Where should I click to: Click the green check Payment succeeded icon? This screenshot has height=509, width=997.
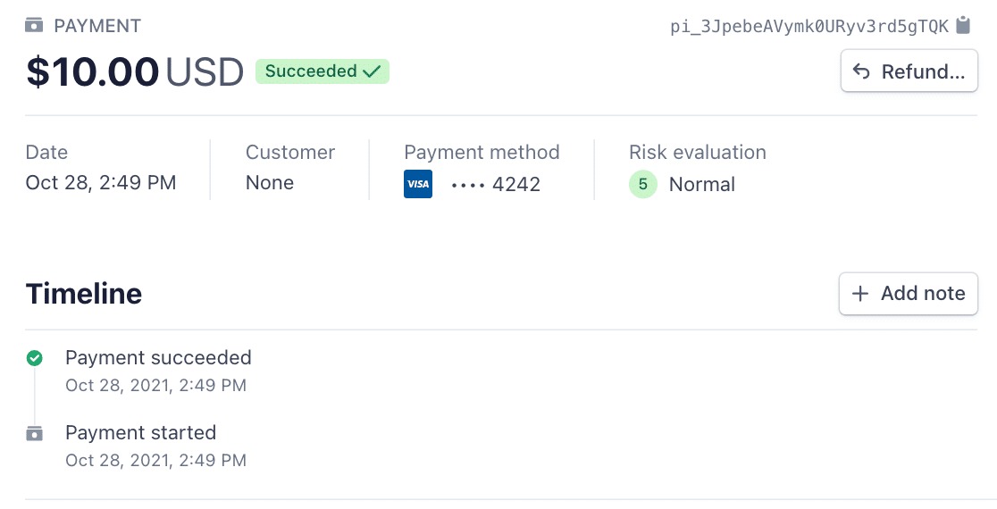(x=34, y=358)
